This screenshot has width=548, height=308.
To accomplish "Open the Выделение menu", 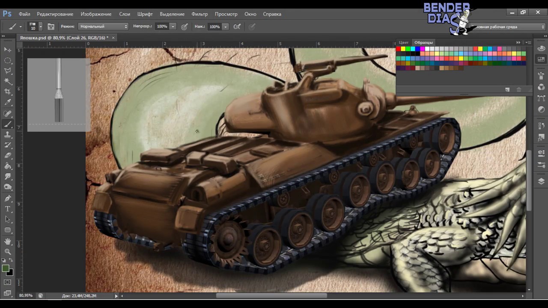I will point(172,14).
